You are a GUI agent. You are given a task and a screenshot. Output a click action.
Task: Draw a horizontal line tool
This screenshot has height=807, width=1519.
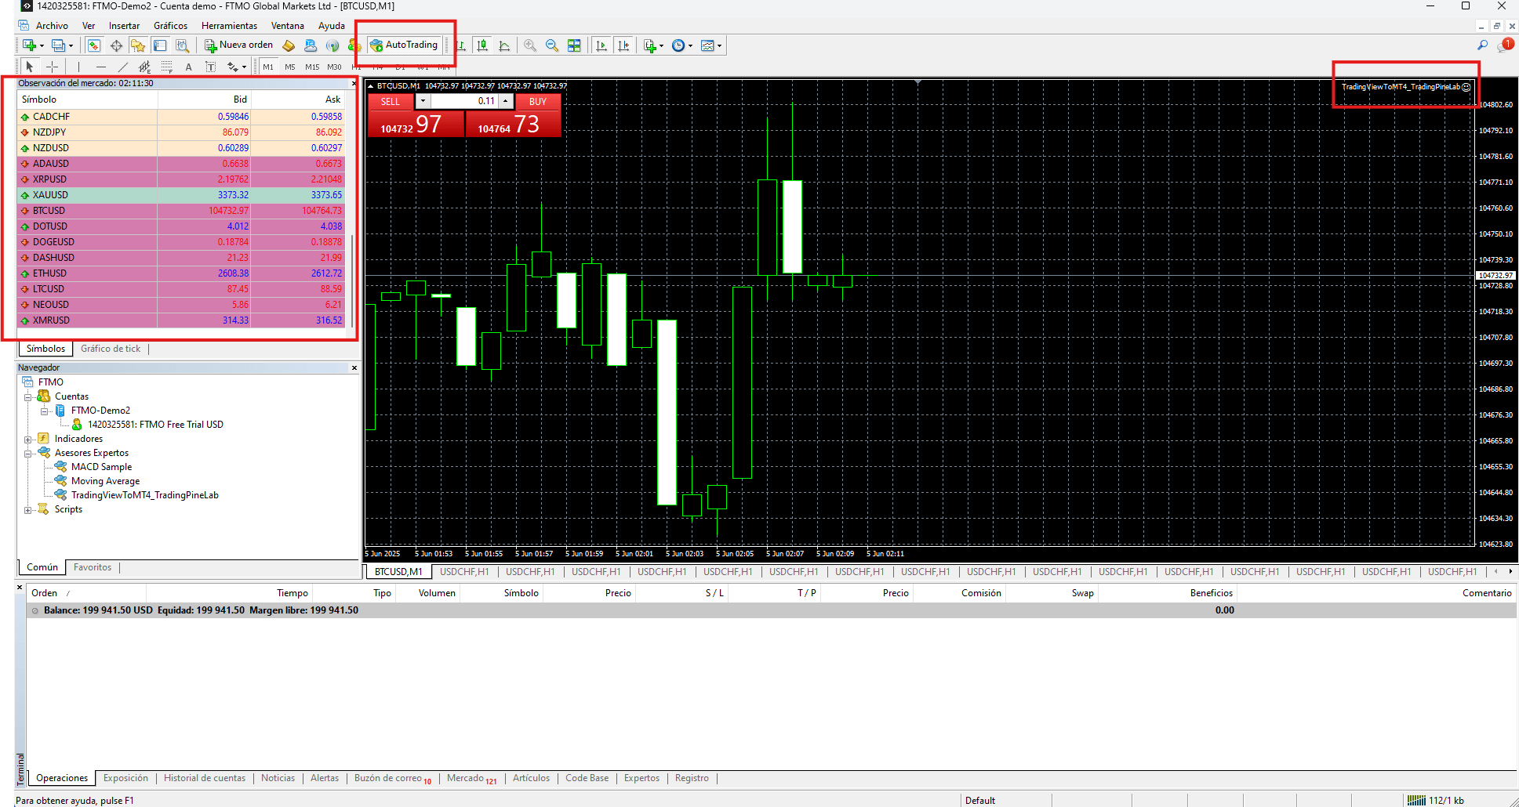(x=100, y=67)
